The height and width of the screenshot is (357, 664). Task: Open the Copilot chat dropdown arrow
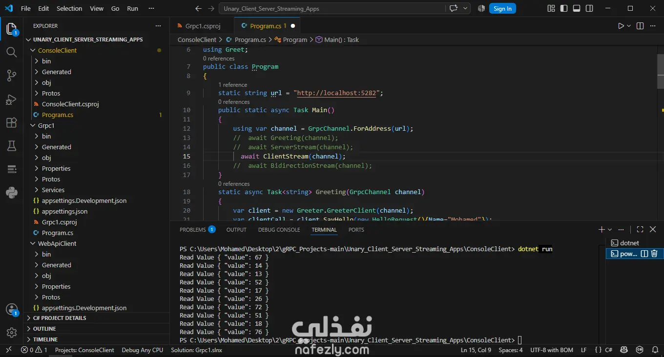click(466, 8)
